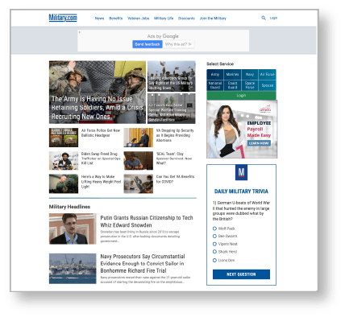Click the Military.com logo
The width and height of the screenshot is (345, 317).
tap(63, 18)
